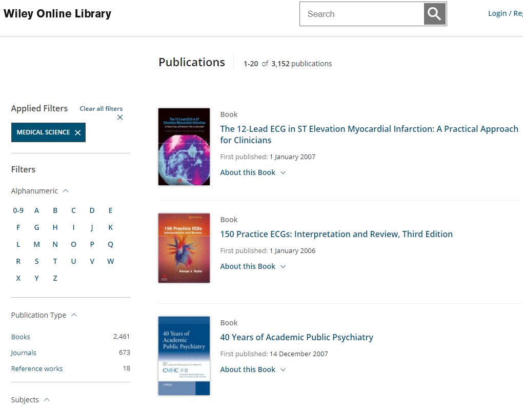The width and height of the screenshot is (523, 408).
Task: Open 40 Years of Academic Psychiatry cover
Action: point(184,356)
